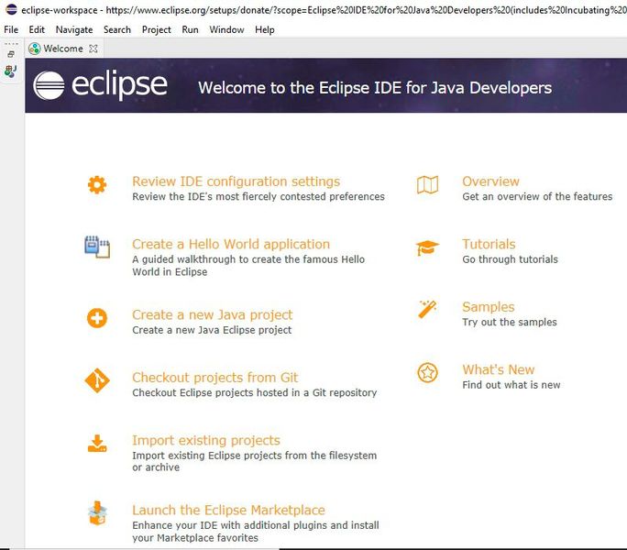Click 'Try out the samples' description
627x550 pixels.
click(x=510, y=322)
